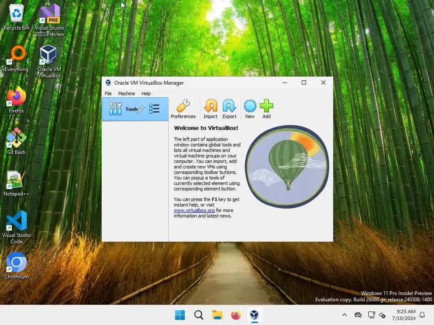The height and width of the screenshot is (325, 434).
Task: Minimize the VirtualBox Manager window
Action: coord(284,83)
